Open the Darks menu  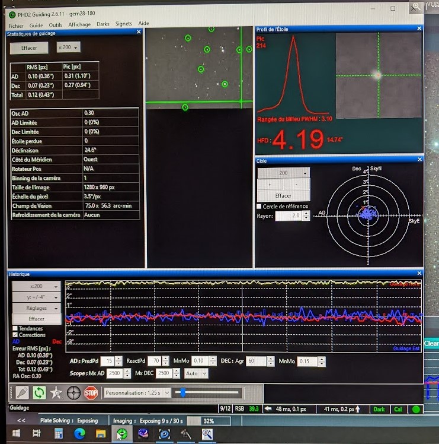pos(103,24)
